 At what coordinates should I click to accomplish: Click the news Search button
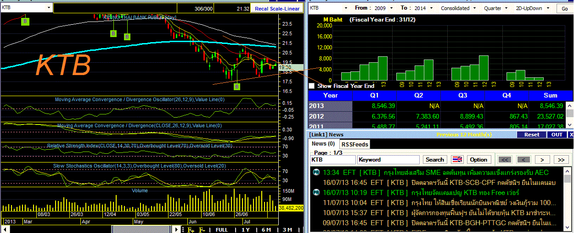pyautogui.click(x=434, y=159)
